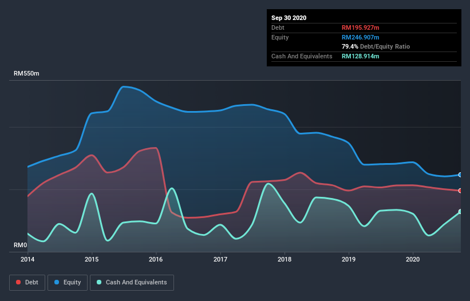Click the 2018 x-axis label

point(285,259)
